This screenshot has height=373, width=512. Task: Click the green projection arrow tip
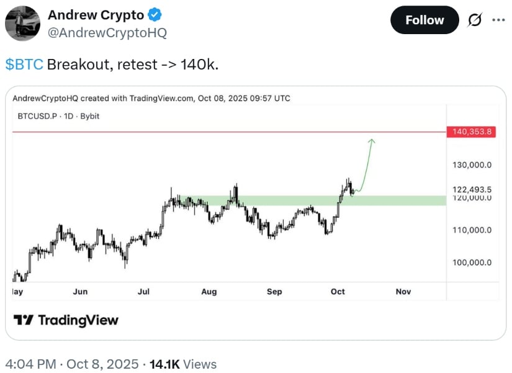click(372, 140)
